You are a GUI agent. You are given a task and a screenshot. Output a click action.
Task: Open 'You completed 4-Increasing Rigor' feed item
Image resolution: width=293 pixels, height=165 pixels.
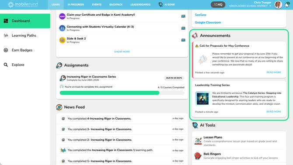[122, 119]
